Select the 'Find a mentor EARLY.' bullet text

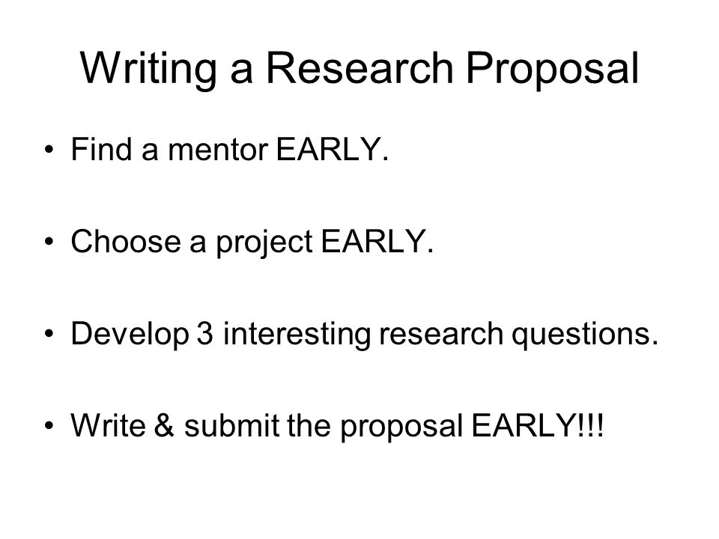pos(230,149)
